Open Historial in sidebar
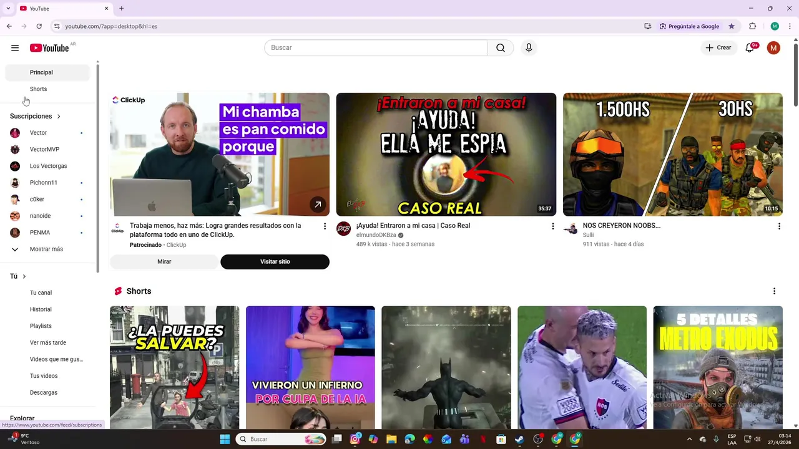This screenshot has width=799, height=449. (47, 309)
